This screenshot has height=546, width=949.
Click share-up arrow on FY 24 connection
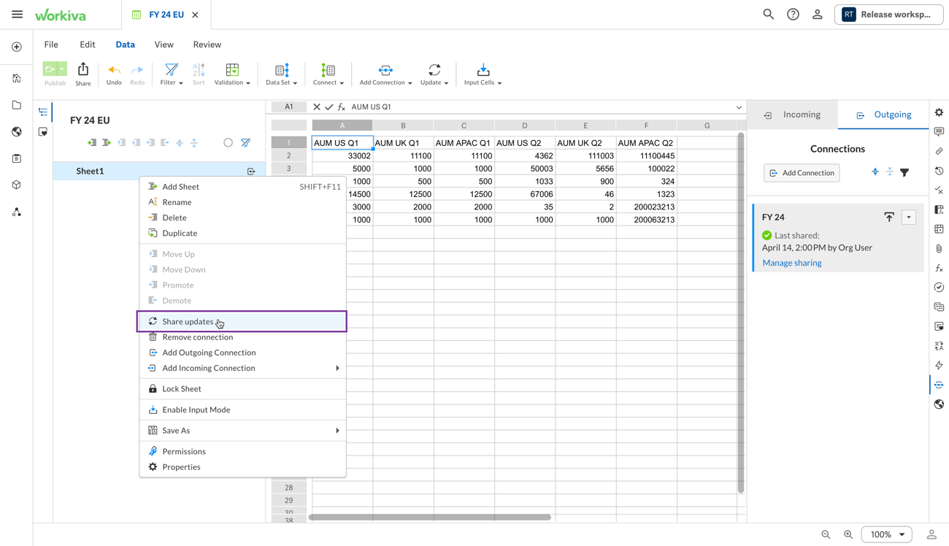tap(889, 217)
